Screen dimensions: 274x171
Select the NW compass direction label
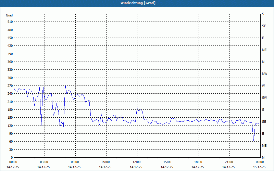click(264, 74)
